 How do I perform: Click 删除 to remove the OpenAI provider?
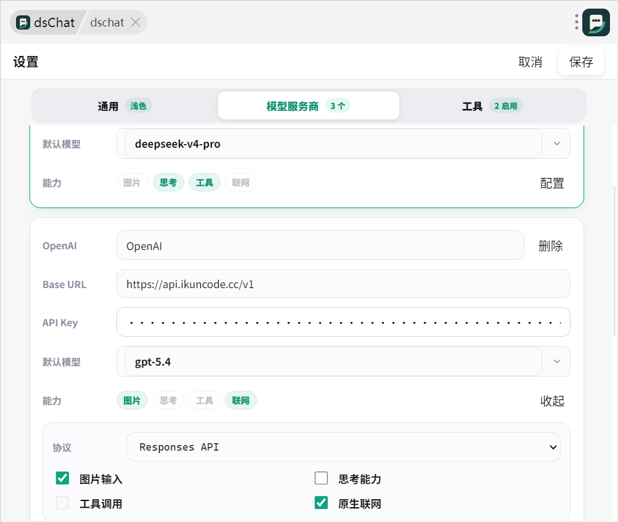point(551,246)
